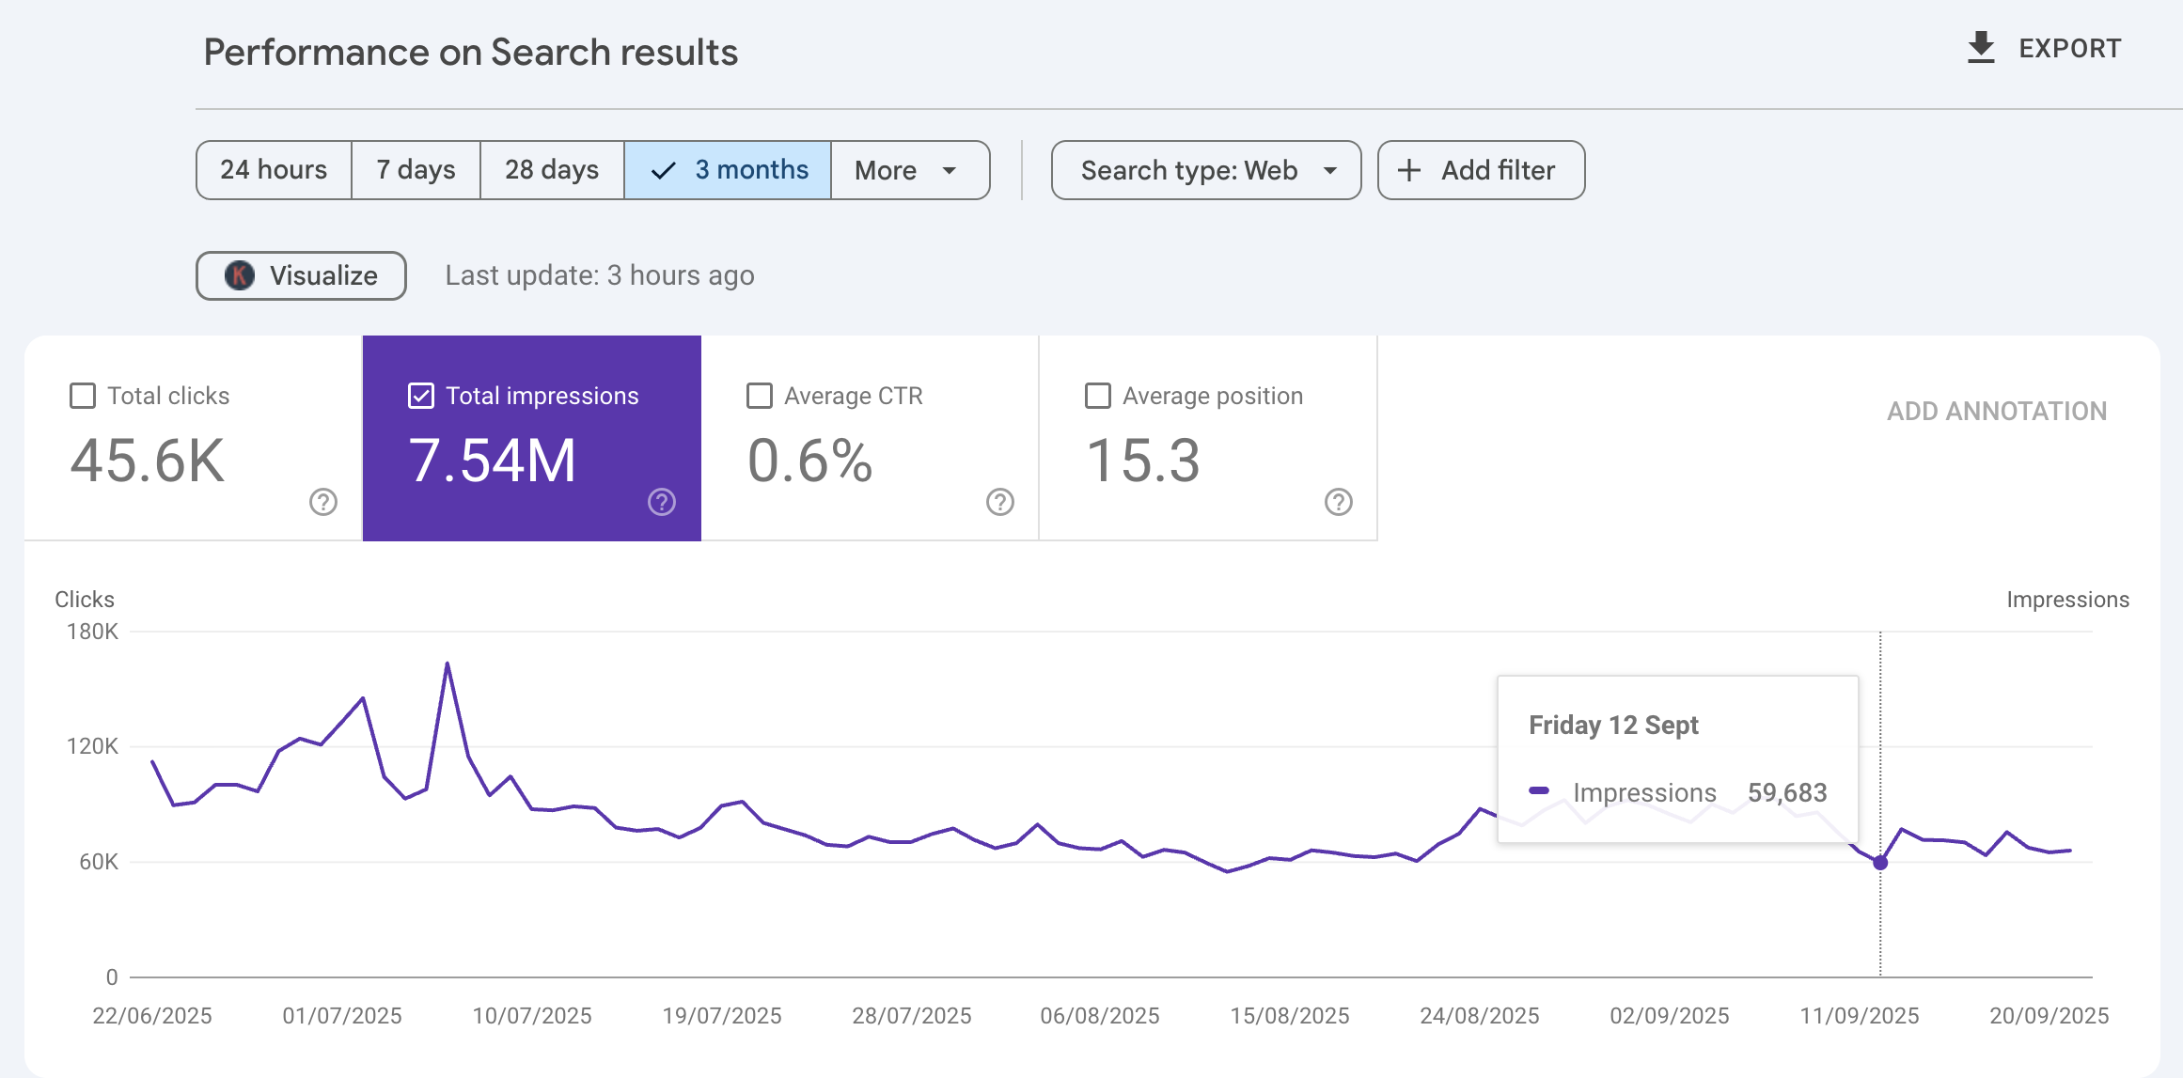Switch to the 7 days date range
The width and height of the screenshot is (2183, 1078).
click(415, 170)
